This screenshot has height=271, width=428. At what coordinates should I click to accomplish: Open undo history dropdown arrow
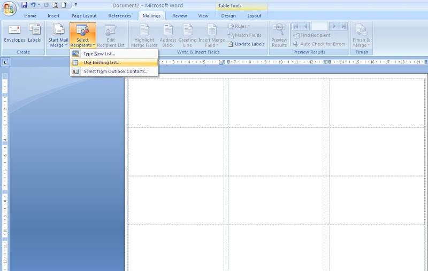39,5
